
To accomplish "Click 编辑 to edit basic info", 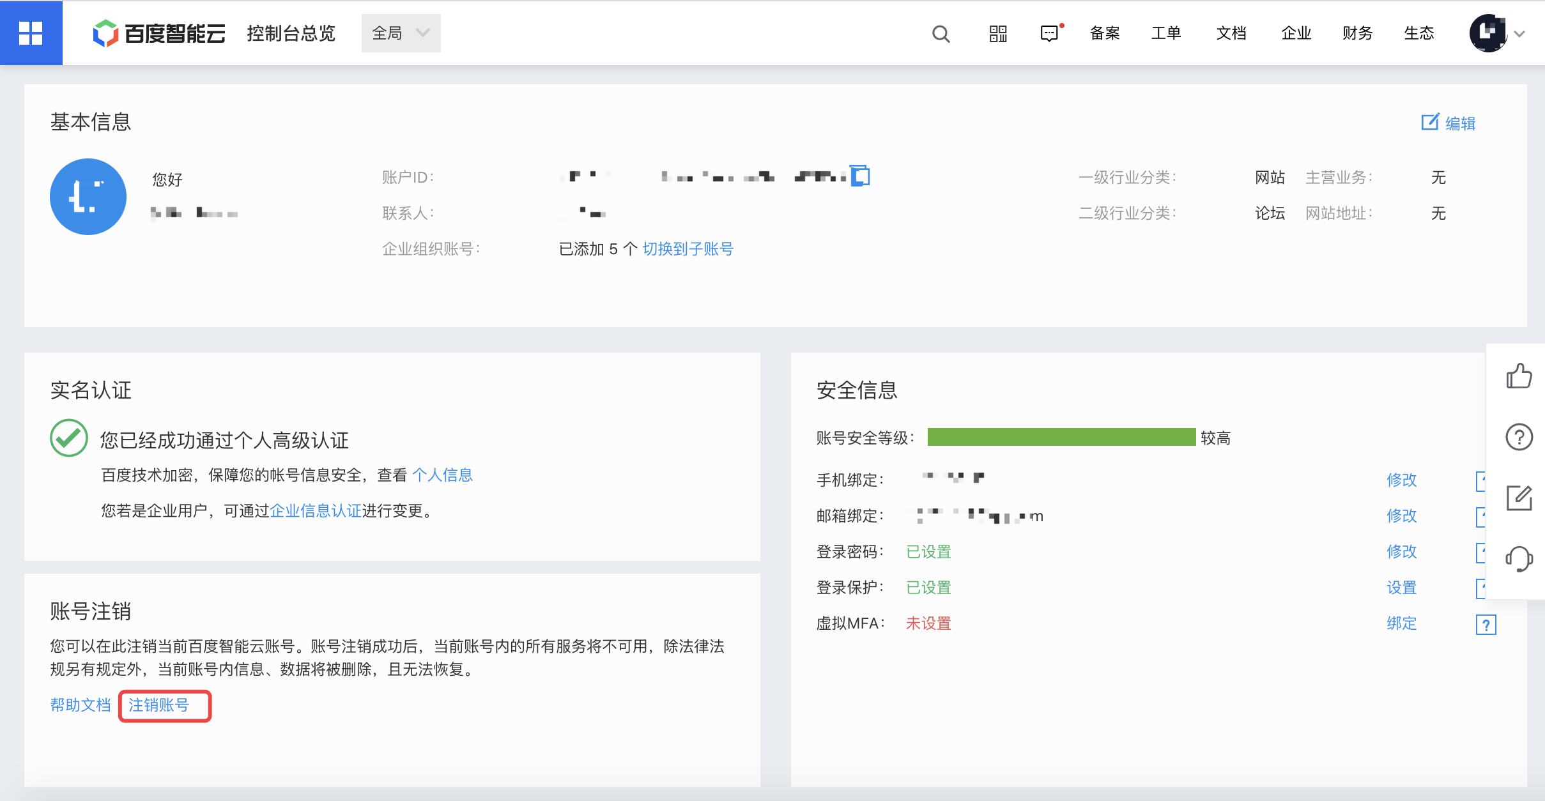I will [x=1448, y=123].
